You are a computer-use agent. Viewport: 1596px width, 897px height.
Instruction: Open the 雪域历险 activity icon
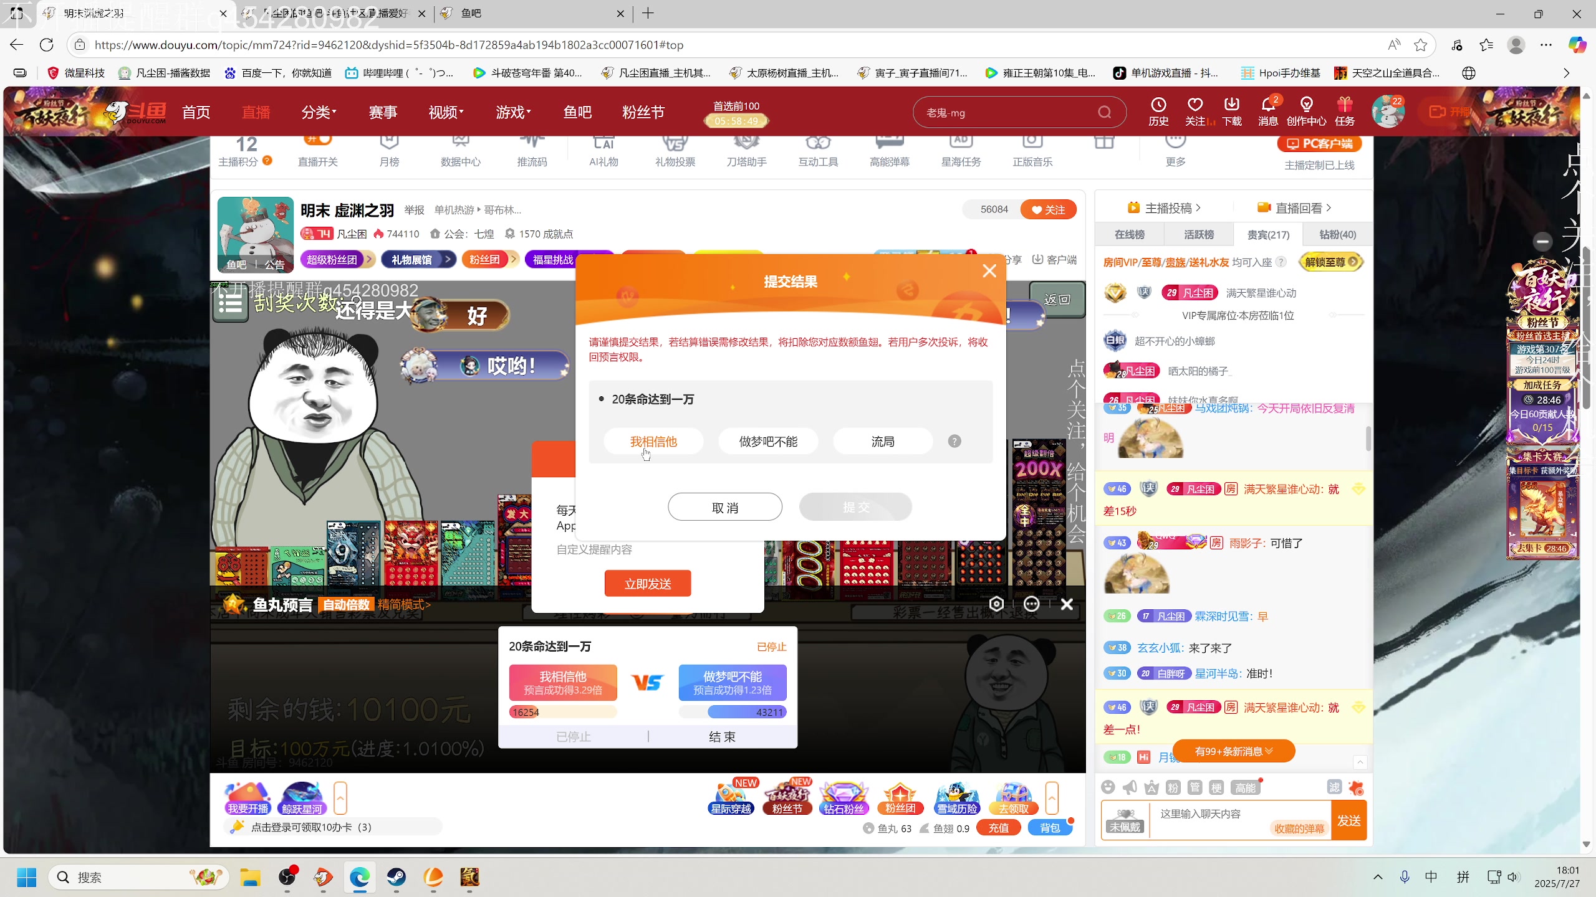[x=957, y=798]
